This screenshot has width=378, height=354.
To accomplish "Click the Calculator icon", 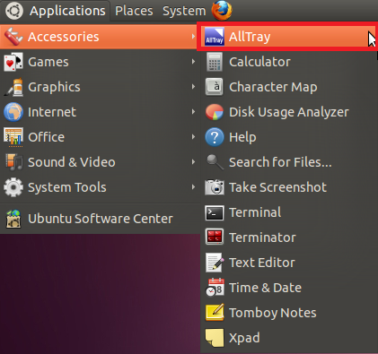I will pyautogui.click(x=215, y=62).
